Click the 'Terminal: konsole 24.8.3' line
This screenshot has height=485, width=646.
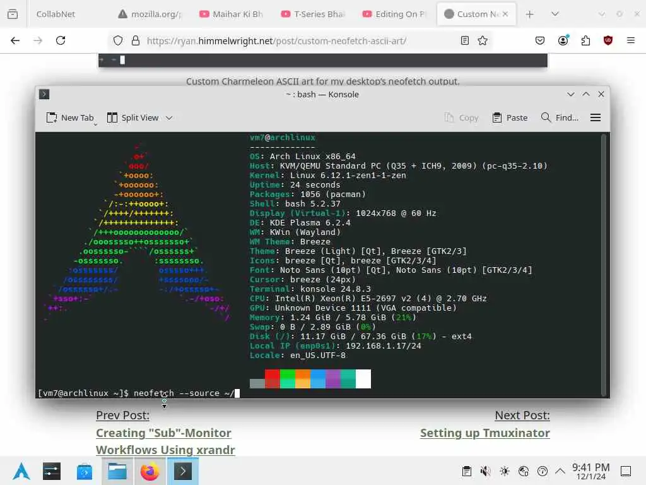click(310, 289)
